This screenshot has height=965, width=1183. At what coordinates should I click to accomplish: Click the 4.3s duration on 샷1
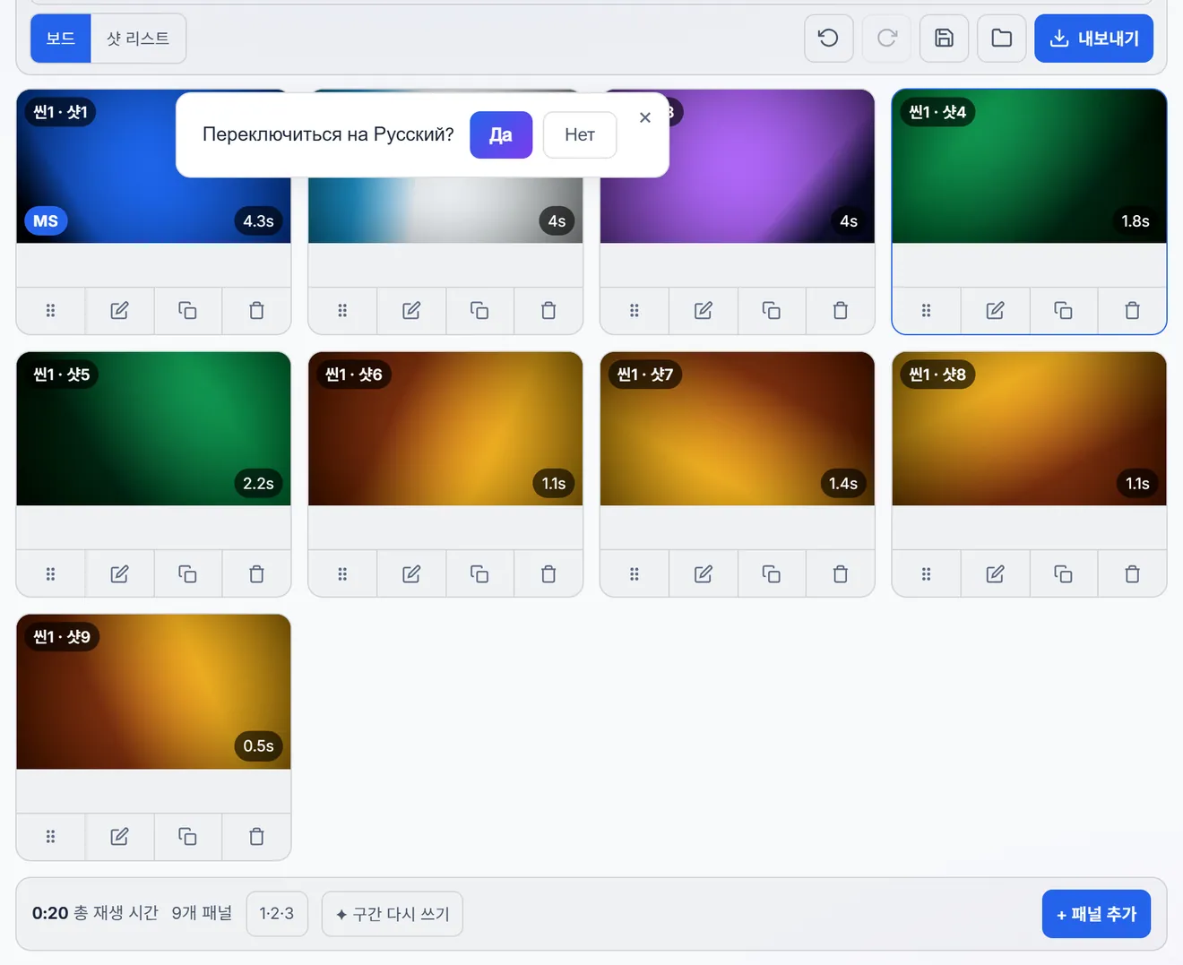258,221
